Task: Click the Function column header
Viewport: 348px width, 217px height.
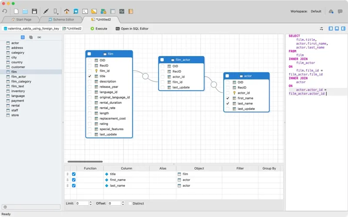Action: click(x=90, y=168)
